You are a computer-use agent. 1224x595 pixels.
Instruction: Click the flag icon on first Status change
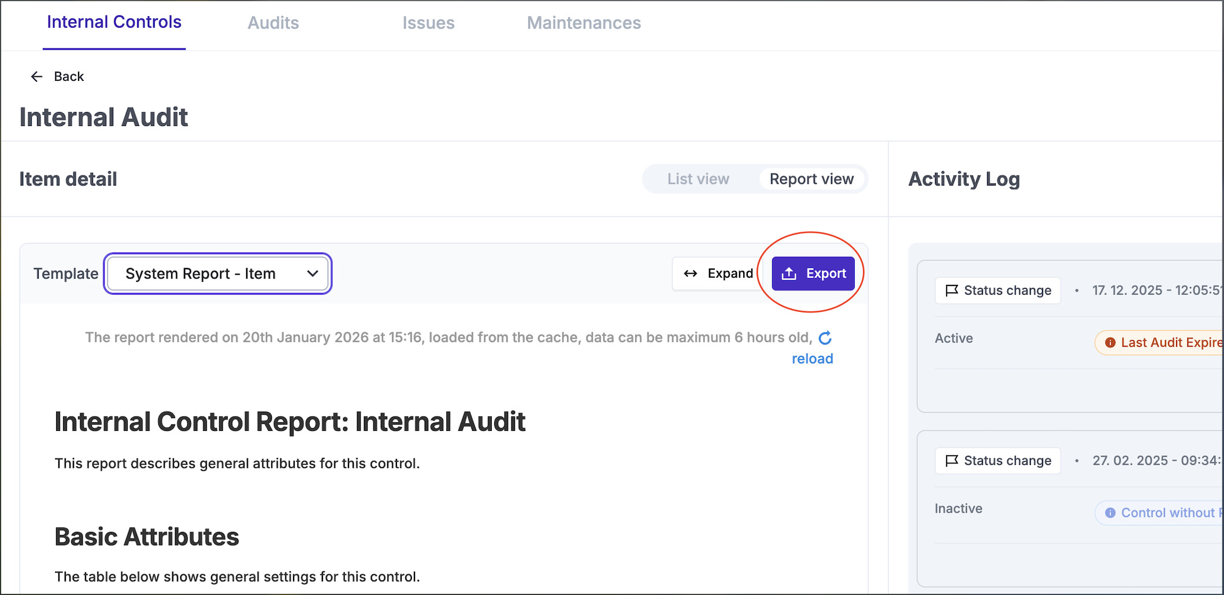coord(951,291)
